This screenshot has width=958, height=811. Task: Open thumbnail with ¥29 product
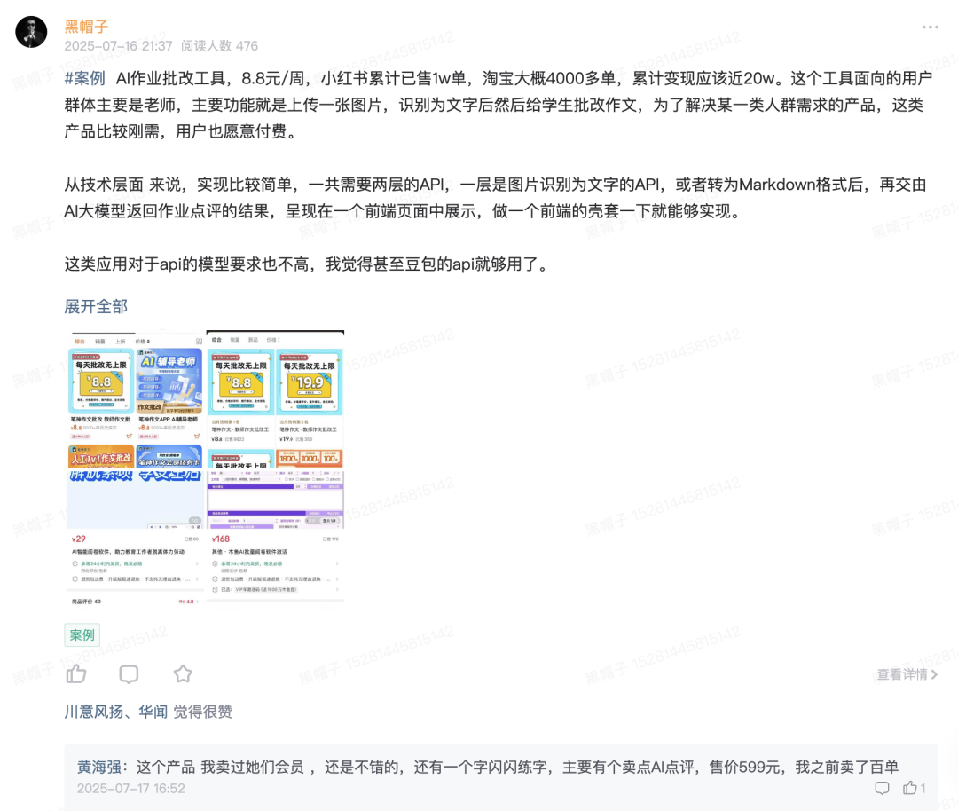(135, 539)
